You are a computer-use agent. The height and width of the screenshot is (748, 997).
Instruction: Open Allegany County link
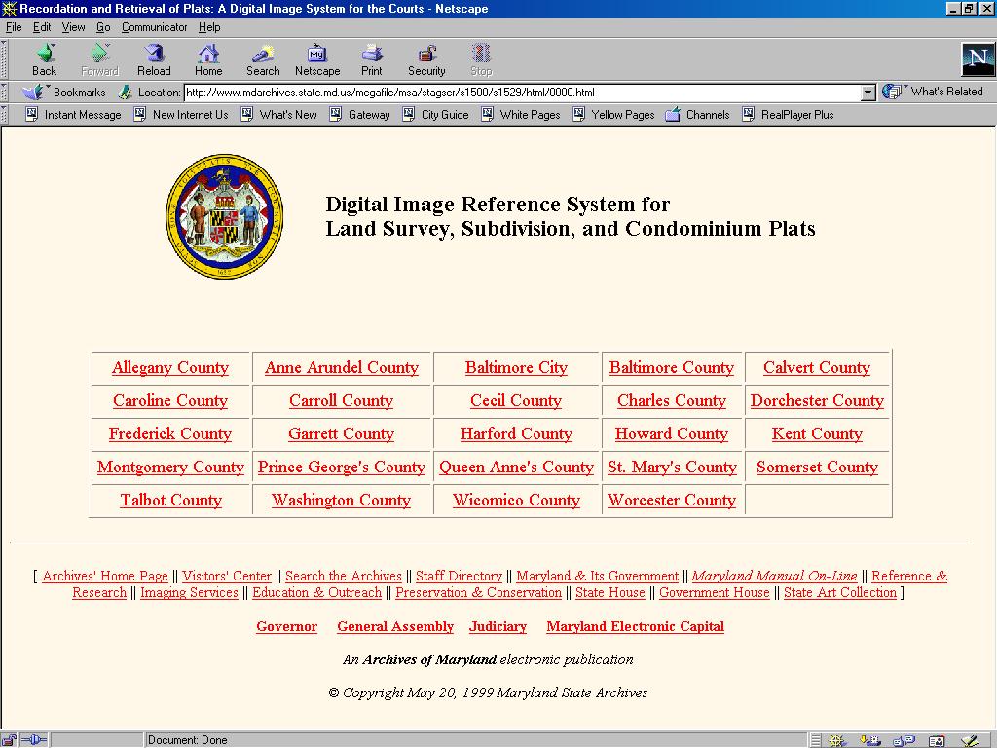pos(170,367)
